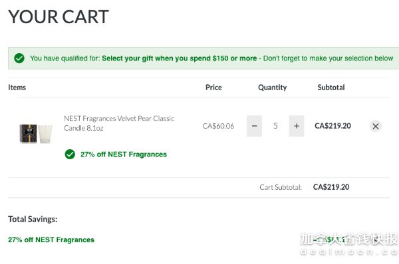Click the gift qualification banner checkmark icon
Screen dimensions: 399x264
pyautogui.click(x=19, y=58)
